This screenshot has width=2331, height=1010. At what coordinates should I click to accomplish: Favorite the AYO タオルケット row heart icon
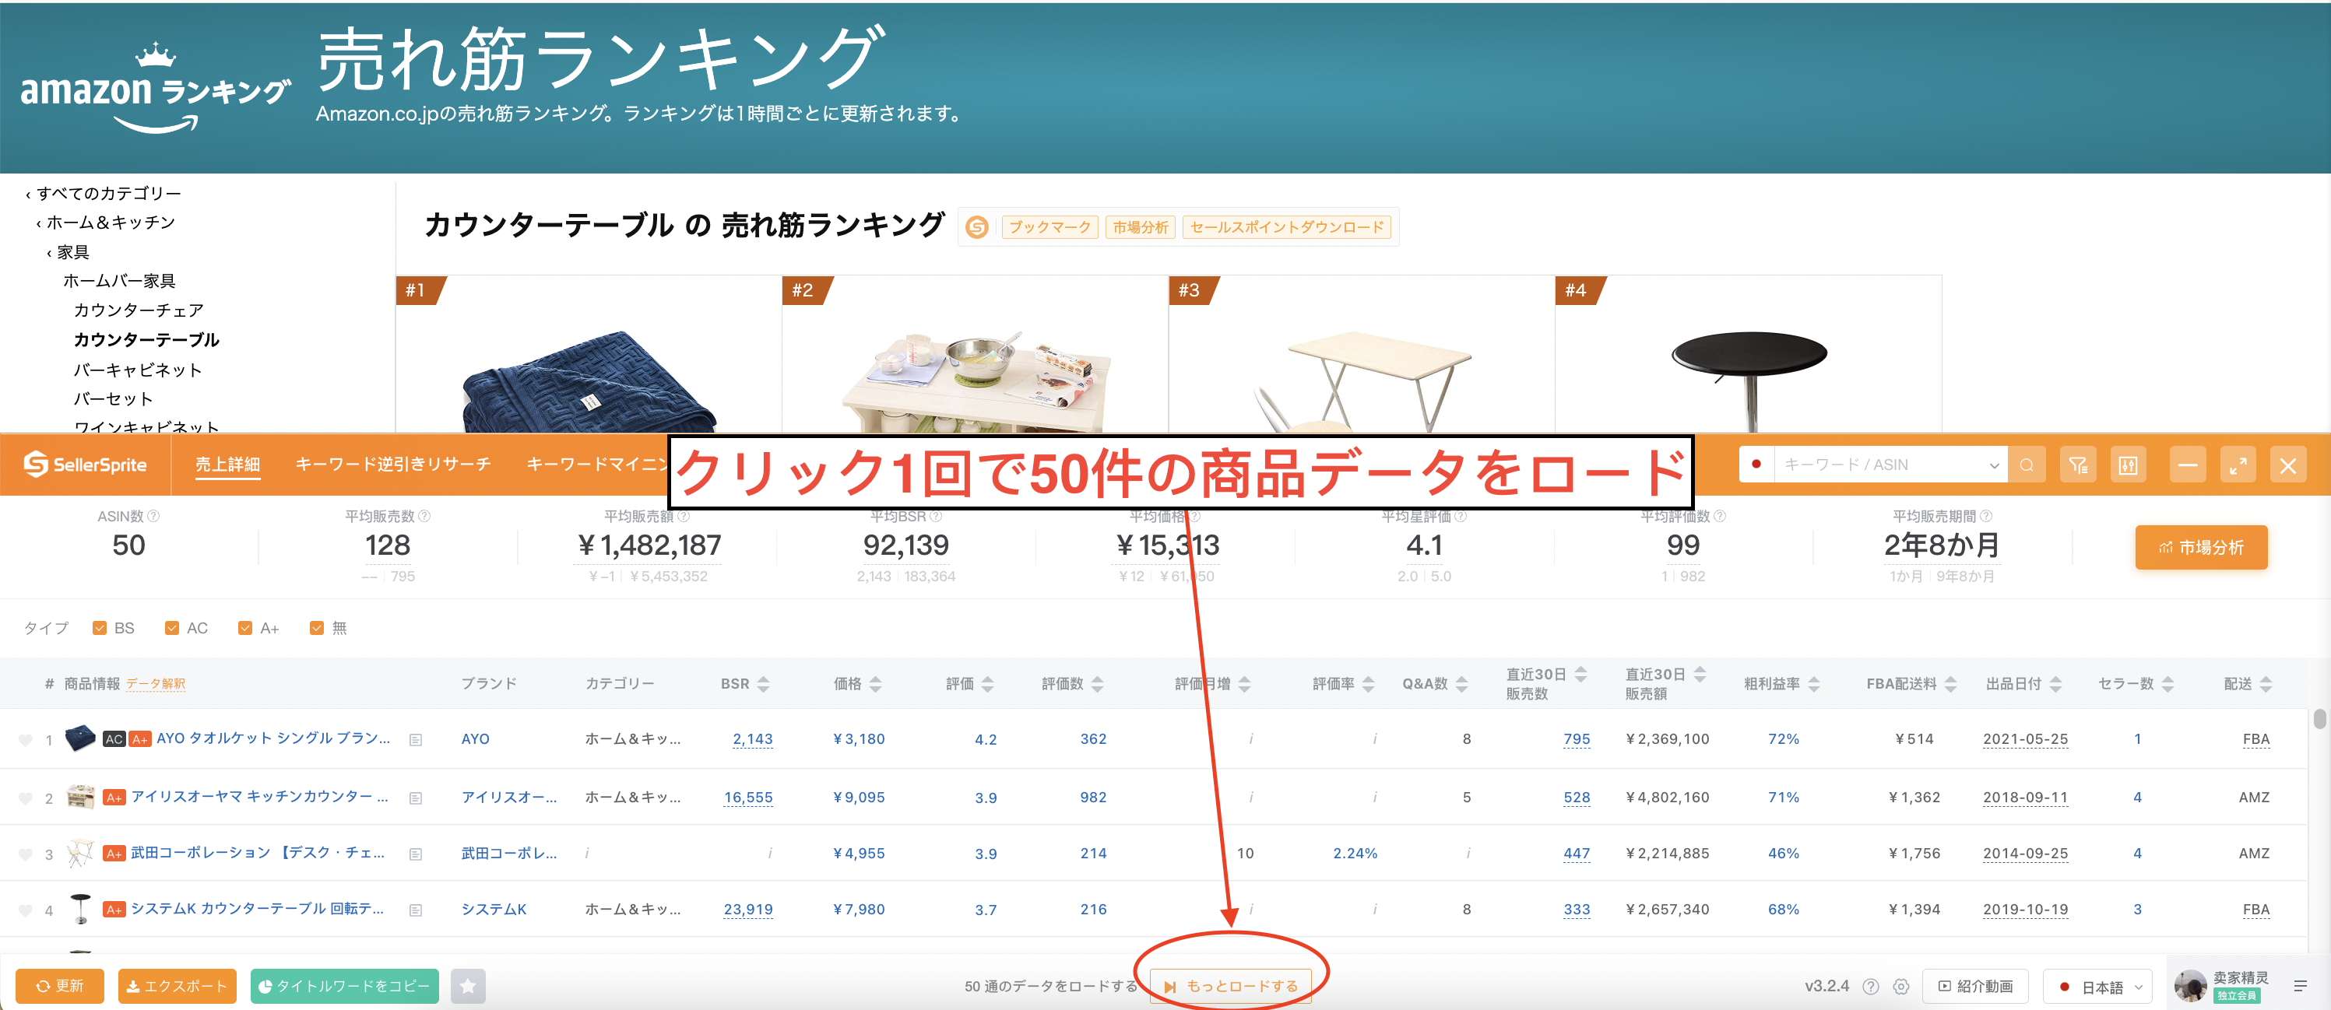(x=26, y=740)
